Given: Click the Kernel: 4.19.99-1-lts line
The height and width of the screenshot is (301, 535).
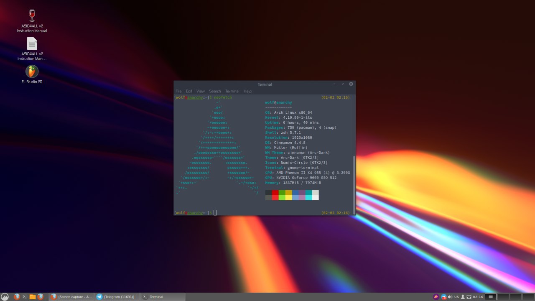Looking at the screenshot, I should click(x=288, y=117).
